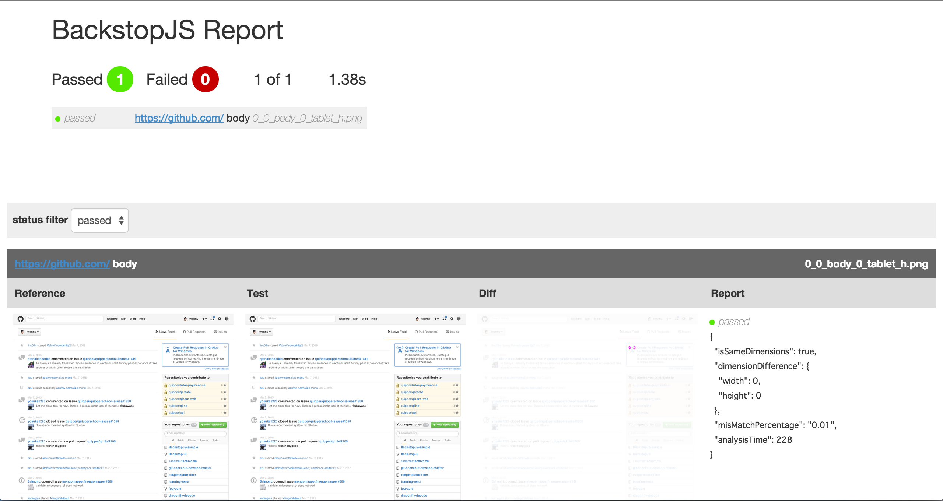Screen dimensions: 943x501
Task: Click notifications icon in Test screenshot header
Action: coord(445,319)
